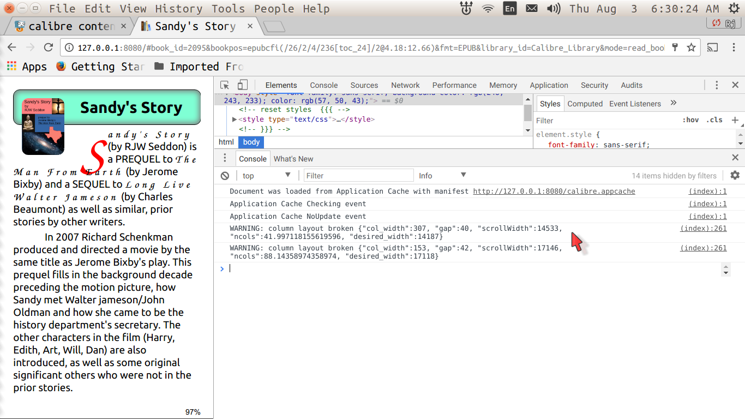The image size is (745, 419).
Task: Open the Network tab
Action: click(405, 85)
